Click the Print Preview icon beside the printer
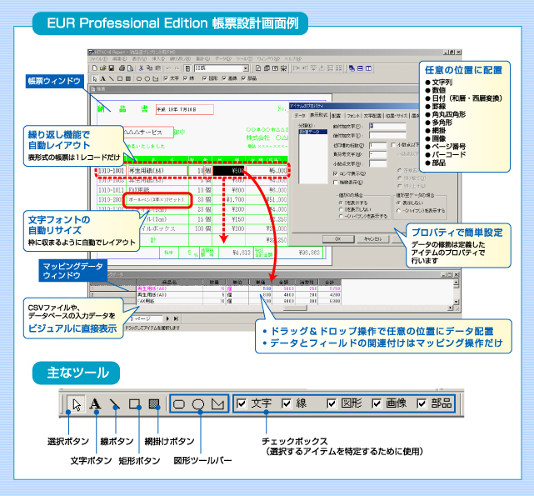The height and width of the screenshot is (496, 534). (x=130, y=68)
